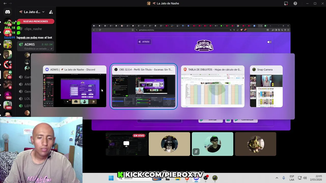Viewport: 326px width, 183px height.
Task: Join the voice channel starting with 'ANI'
Action: point(25,84)
